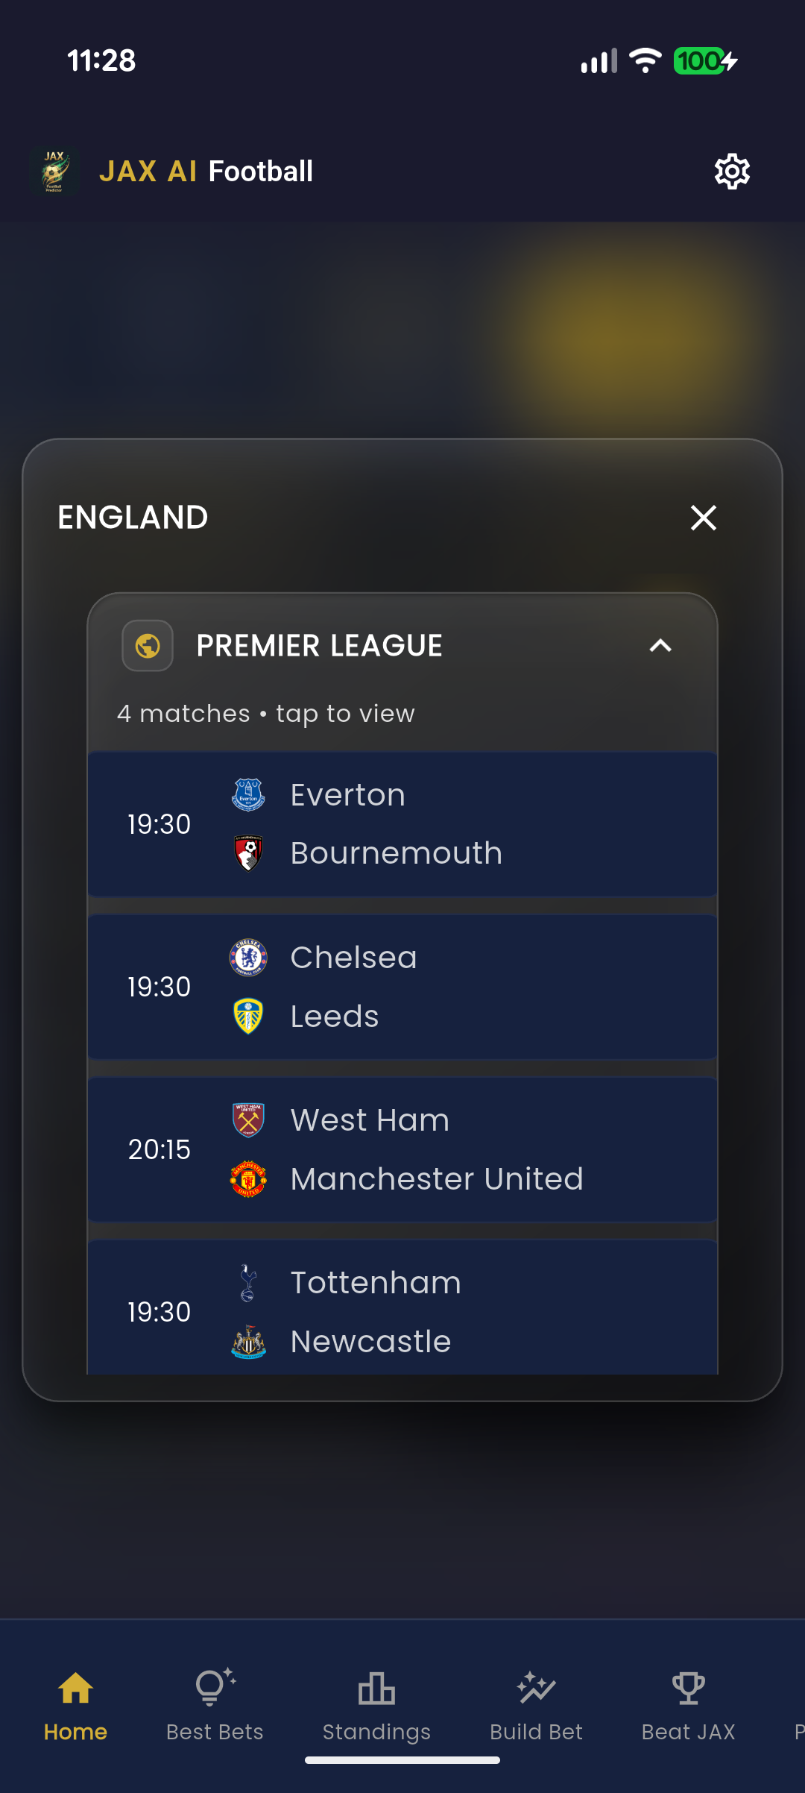805x1793 pixels.
Task: Open the Build Bet tab
Action: coord(535,1708)
